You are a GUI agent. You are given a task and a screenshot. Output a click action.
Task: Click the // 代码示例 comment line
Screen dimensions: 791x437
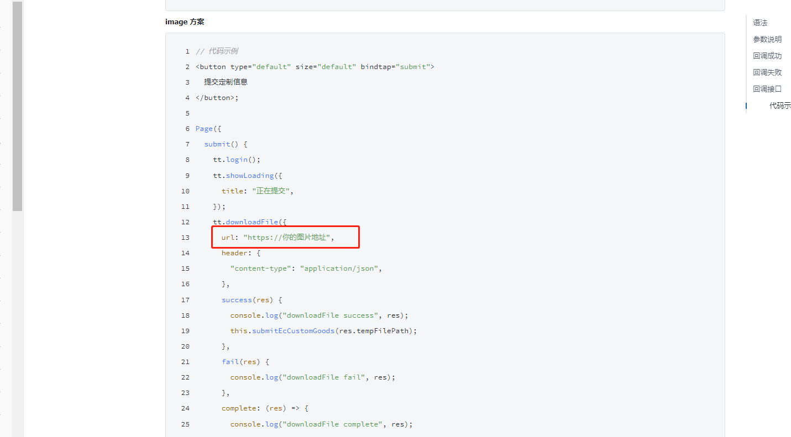click(217, 51)
